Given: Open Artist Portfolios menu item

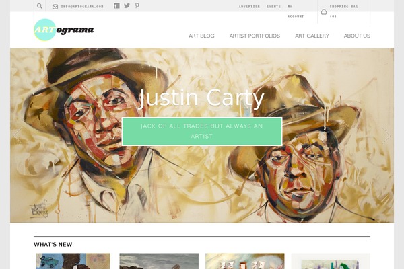Looking at the screenshot, I should 255,36.
